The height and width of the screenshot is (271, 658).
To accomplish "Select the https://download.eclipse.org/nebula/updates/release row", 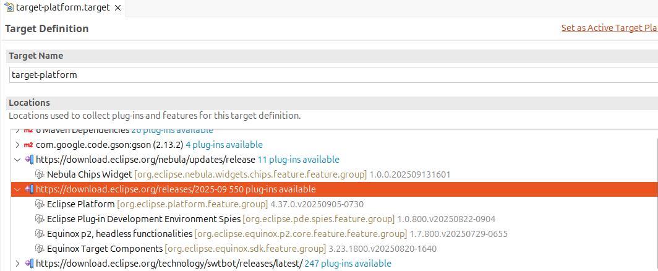I will click(x=333, y=160).
